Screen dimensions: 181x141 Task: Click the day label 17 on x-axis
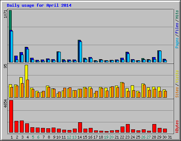[95, 137]
